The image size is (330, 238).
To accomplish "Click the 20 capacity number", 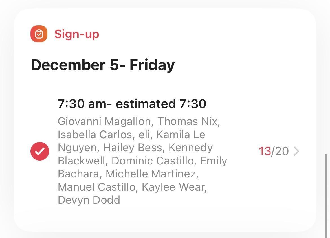I will [282, 152].
